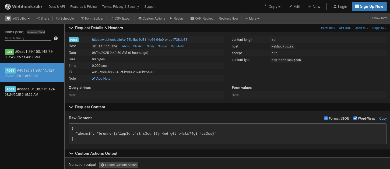
Task: Collapse the Request Details & Headers section
Action: [71, 28]
